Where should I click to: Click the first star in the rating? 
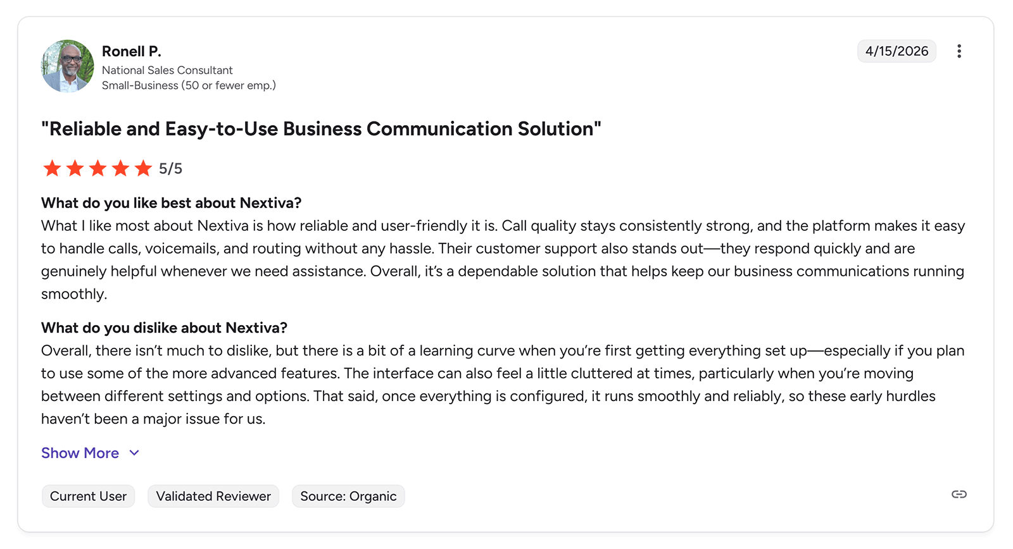click(52, 168)
